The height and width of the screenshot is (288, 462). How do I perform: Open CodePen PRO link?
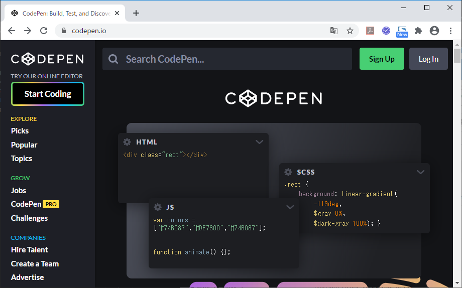click(35, 204)
